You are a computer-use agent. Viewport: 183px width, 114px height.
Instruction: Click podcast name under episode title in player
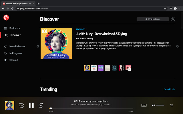(91, 105)
